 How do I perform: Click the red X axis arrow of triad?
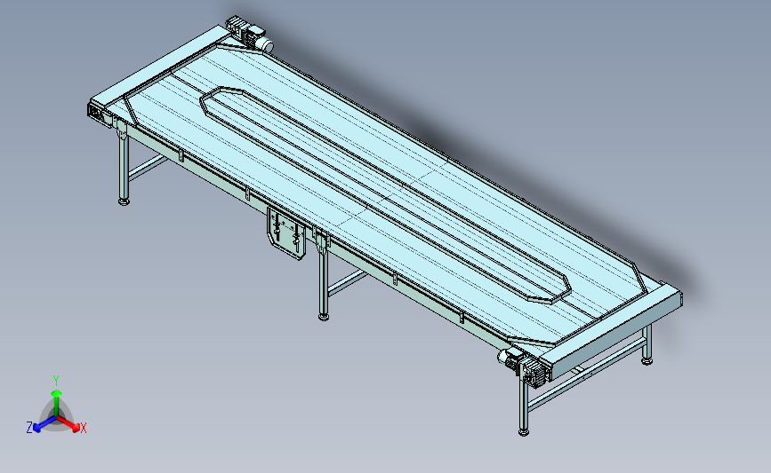(70, 424)
